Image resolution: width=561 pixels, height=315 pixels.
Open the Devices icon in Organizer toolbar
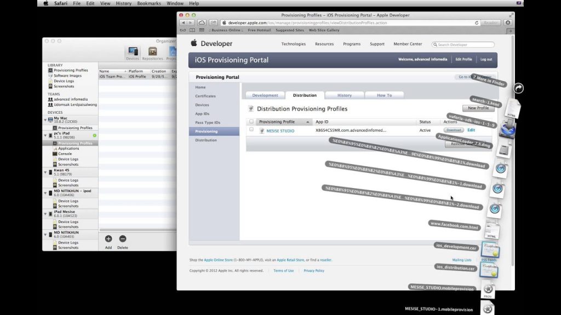coord(133,52)
